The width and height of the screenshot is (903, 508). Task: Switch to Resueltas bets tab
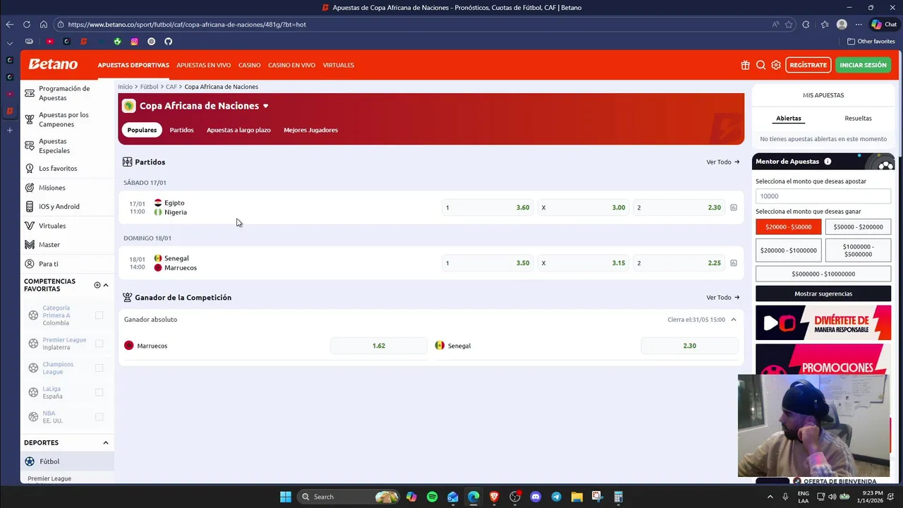[858, 119]
